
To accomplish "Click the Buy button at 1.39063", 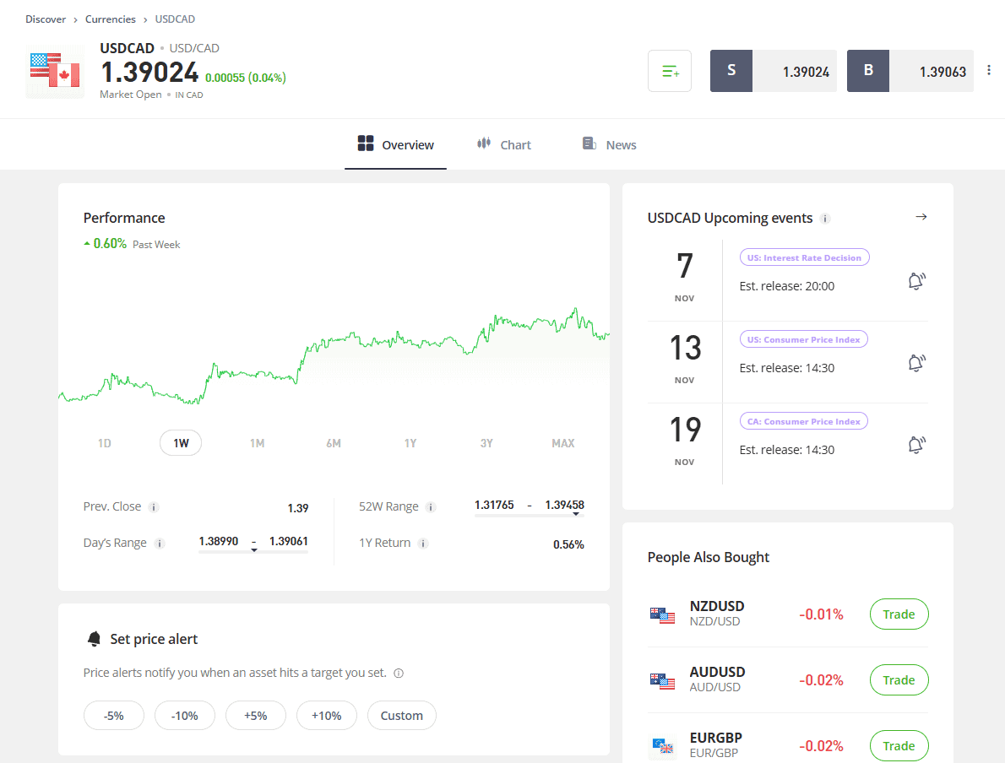I will pos(910,71).
